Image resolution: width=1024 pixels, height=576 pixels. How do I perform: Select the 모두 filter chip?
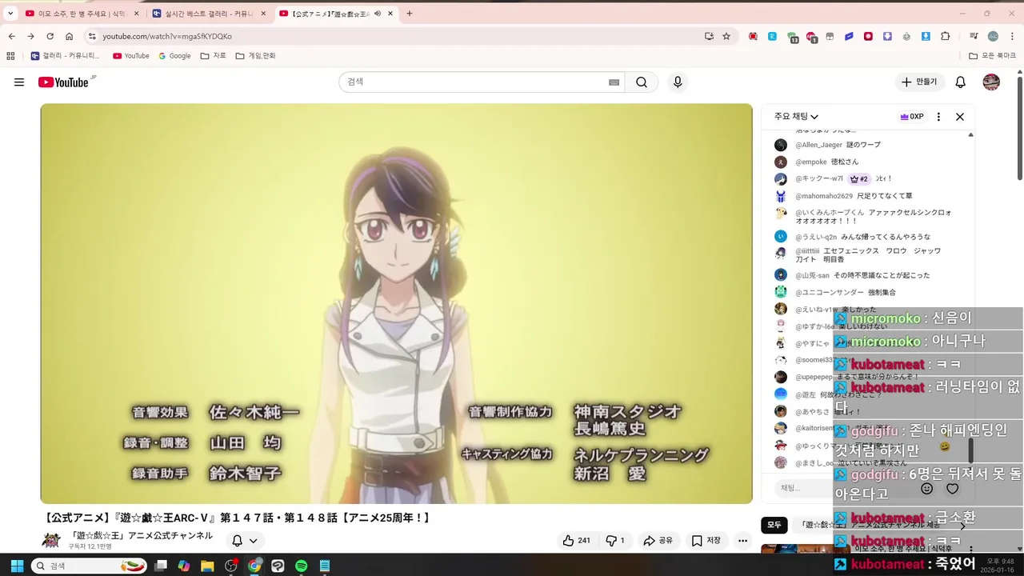[774, 525]
